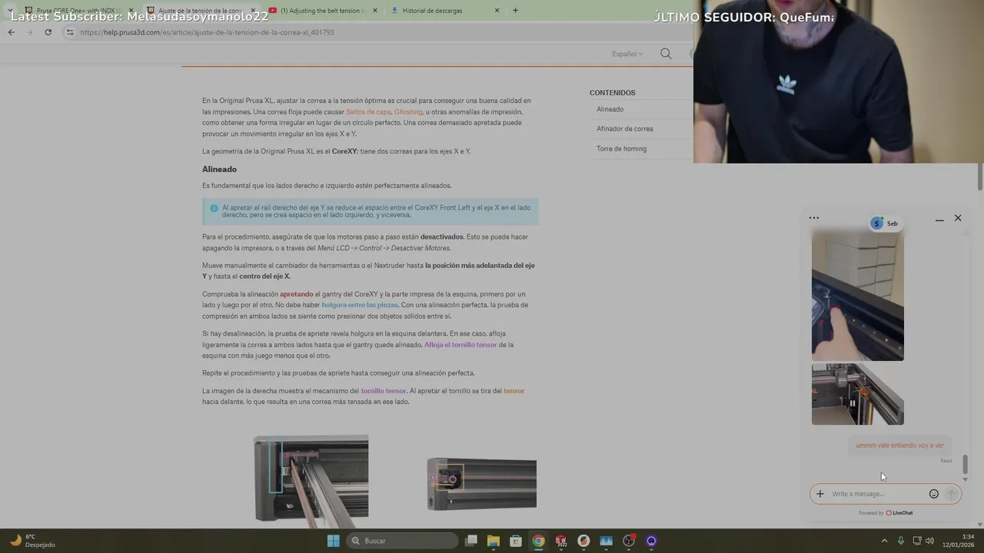Click the Seb agent badge in chat
This screenshot has height=553, width=984.
[x=884, y=224]
